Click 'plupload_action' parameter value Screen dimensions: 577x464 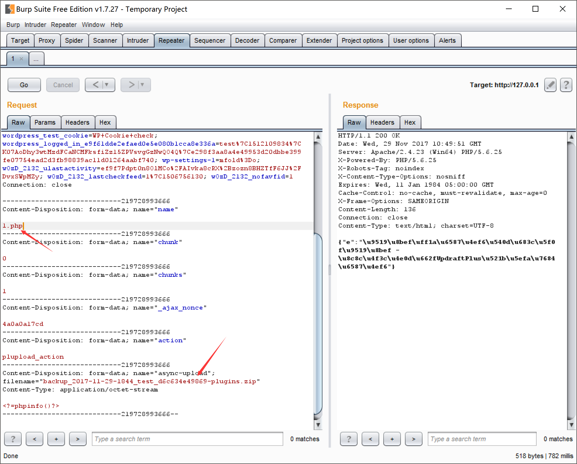(33, 357)
